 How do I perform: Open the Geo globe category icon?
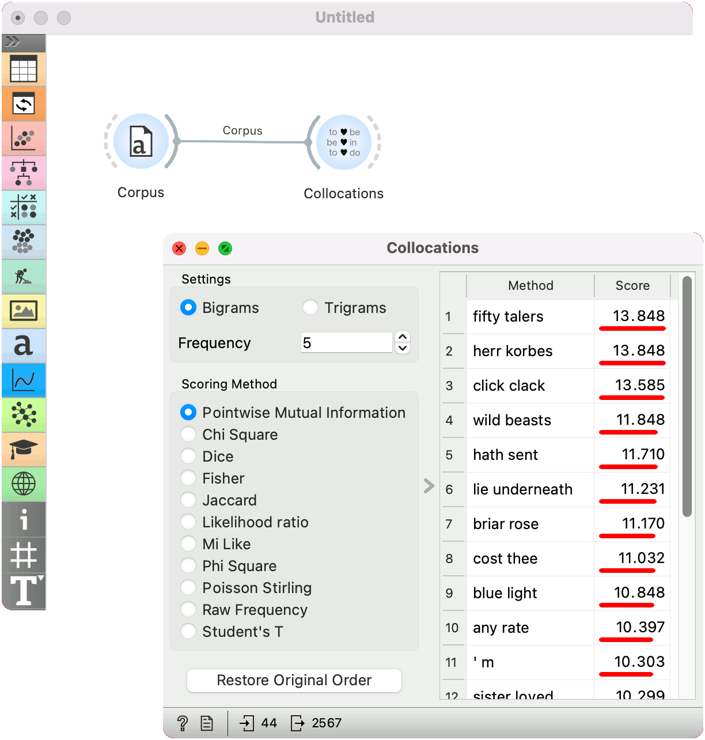tap(24, 484)
